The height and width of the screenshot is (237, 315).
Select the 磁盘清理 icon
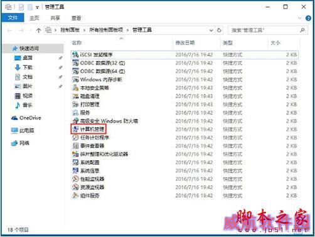(x=75, y=96)
